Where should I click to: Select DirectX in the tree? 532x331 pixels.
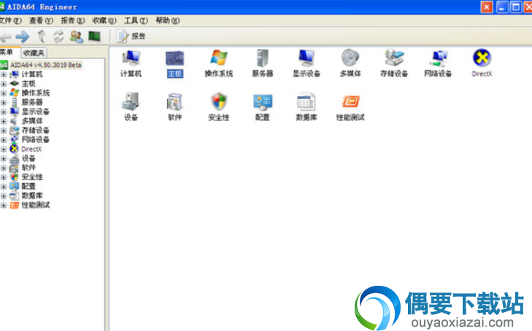[x=31, y=149]
